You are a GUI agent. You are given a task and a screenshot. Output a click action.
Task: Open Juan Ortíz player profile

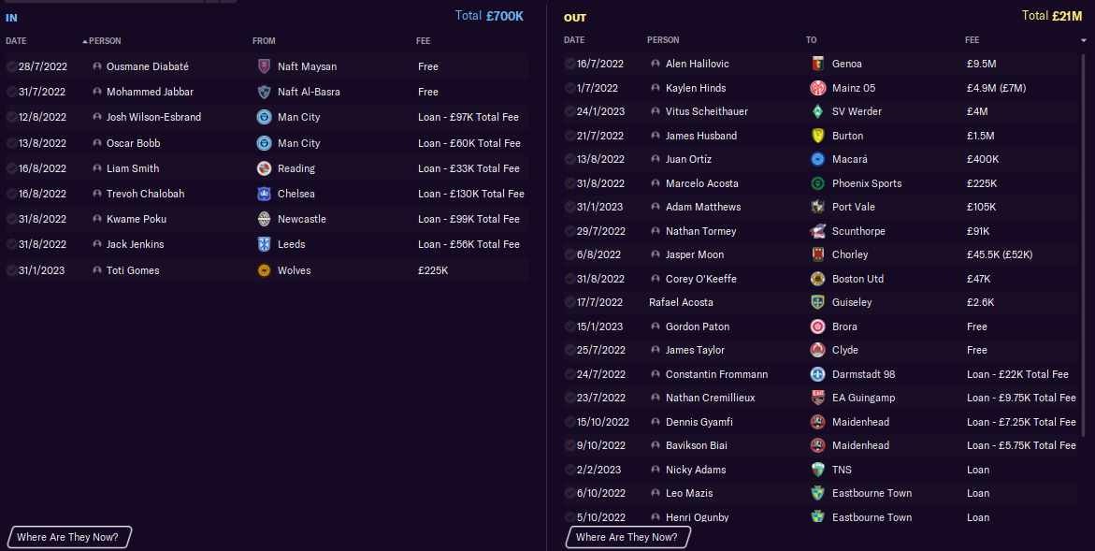pyautogui.click(x=688, y=159)
